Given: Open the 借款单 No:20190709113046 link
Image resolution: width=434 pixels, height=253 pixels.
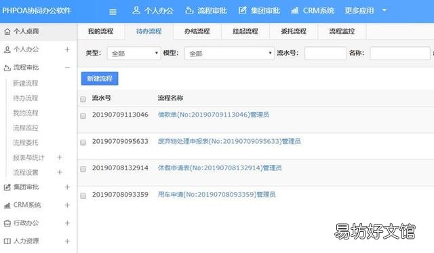Looking at the screenshot, I should 214,115.
